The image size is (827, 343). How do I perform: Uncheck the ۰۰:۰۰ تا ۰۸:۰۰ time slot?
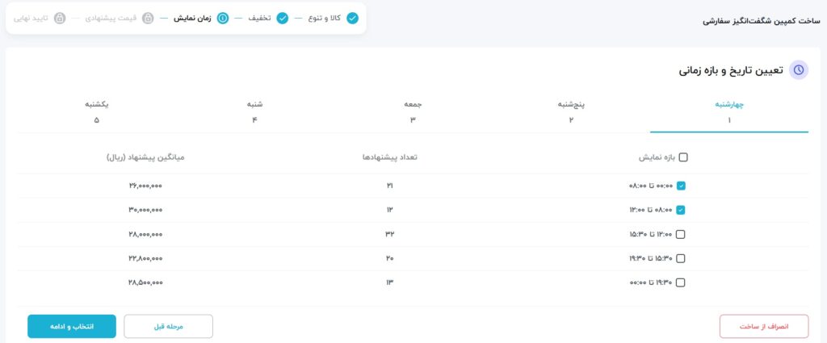(x=681, y=186)
